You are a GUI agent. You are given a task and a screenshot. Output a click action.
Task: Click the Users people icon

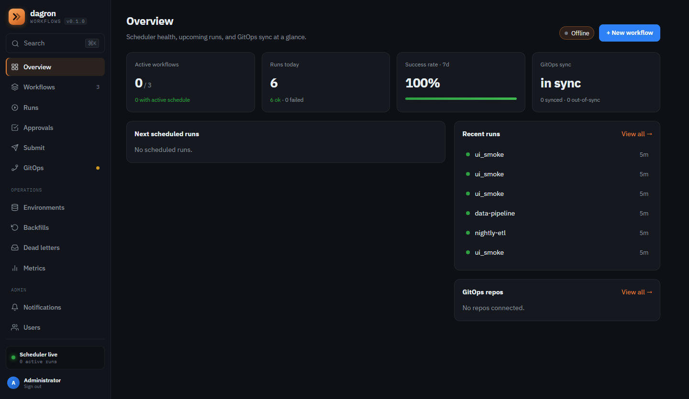15,327
